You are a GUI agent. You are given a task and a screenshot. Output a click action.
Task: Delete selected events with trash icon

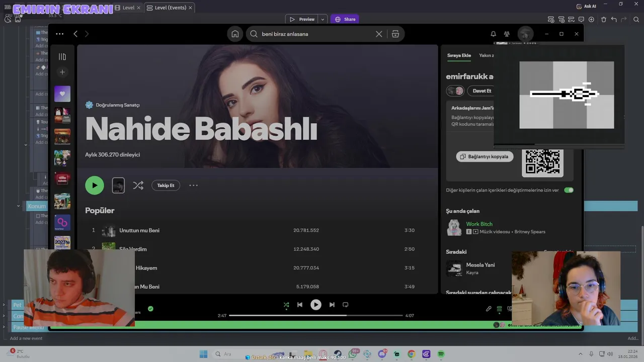point(604,19)
